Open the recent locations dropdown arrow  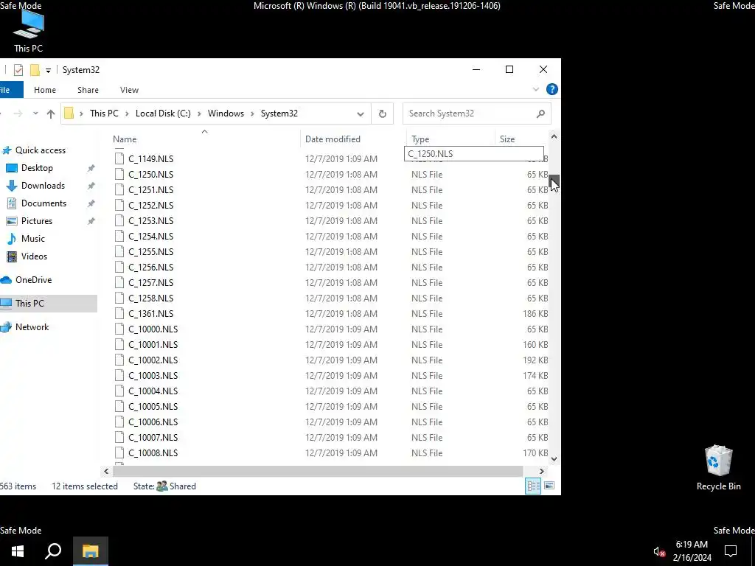click(35, 113)
